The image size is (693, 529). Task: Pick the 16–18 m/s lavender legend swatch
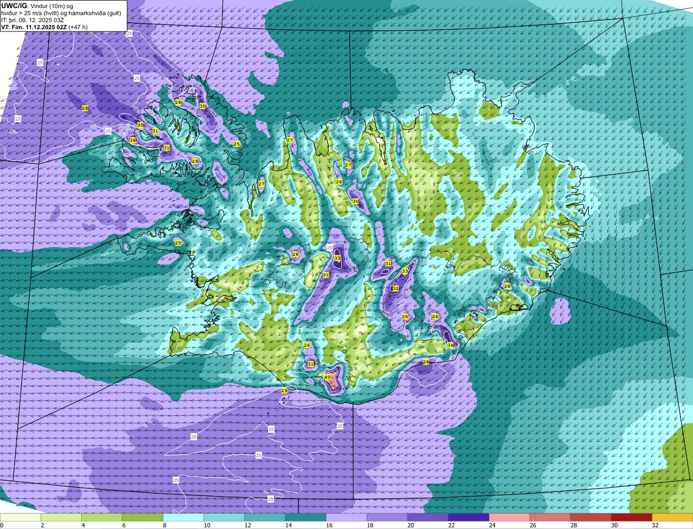(x=346, y=518)
